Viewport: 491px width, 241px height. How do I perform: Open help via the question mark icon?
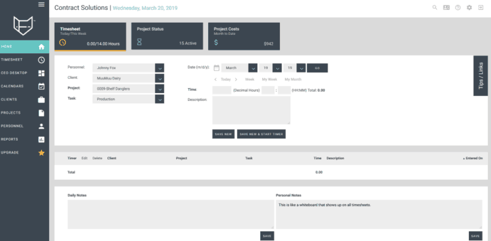458,8
